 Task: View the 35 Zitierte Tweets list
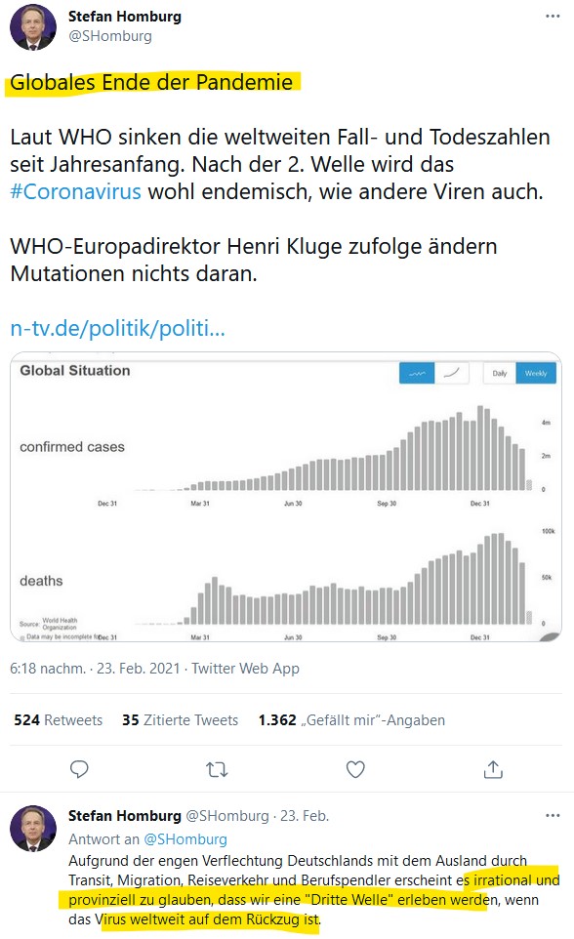tap(180, 719)
